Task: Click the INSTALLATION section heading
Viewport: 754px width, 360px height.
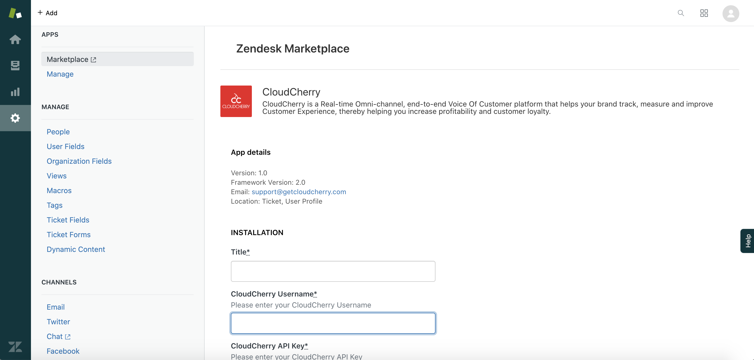Action: pos(257,233)
